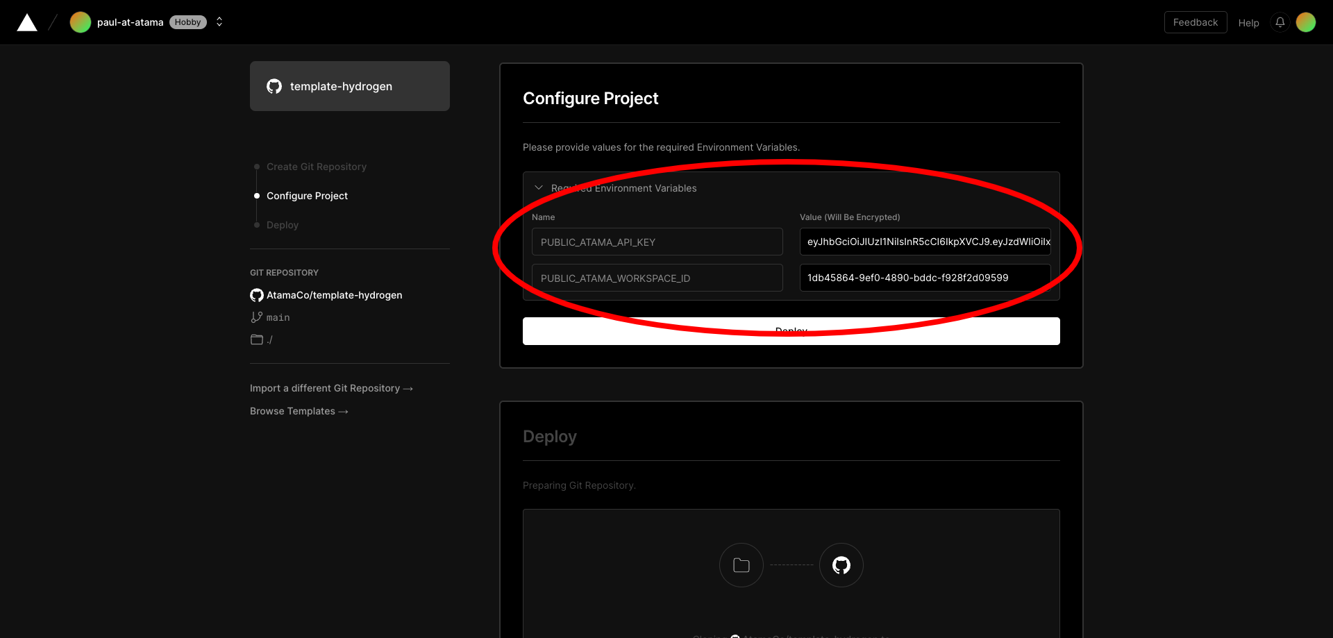Click the main branch name
This screenshot has width=1333, height=638.
coord(278,317)
